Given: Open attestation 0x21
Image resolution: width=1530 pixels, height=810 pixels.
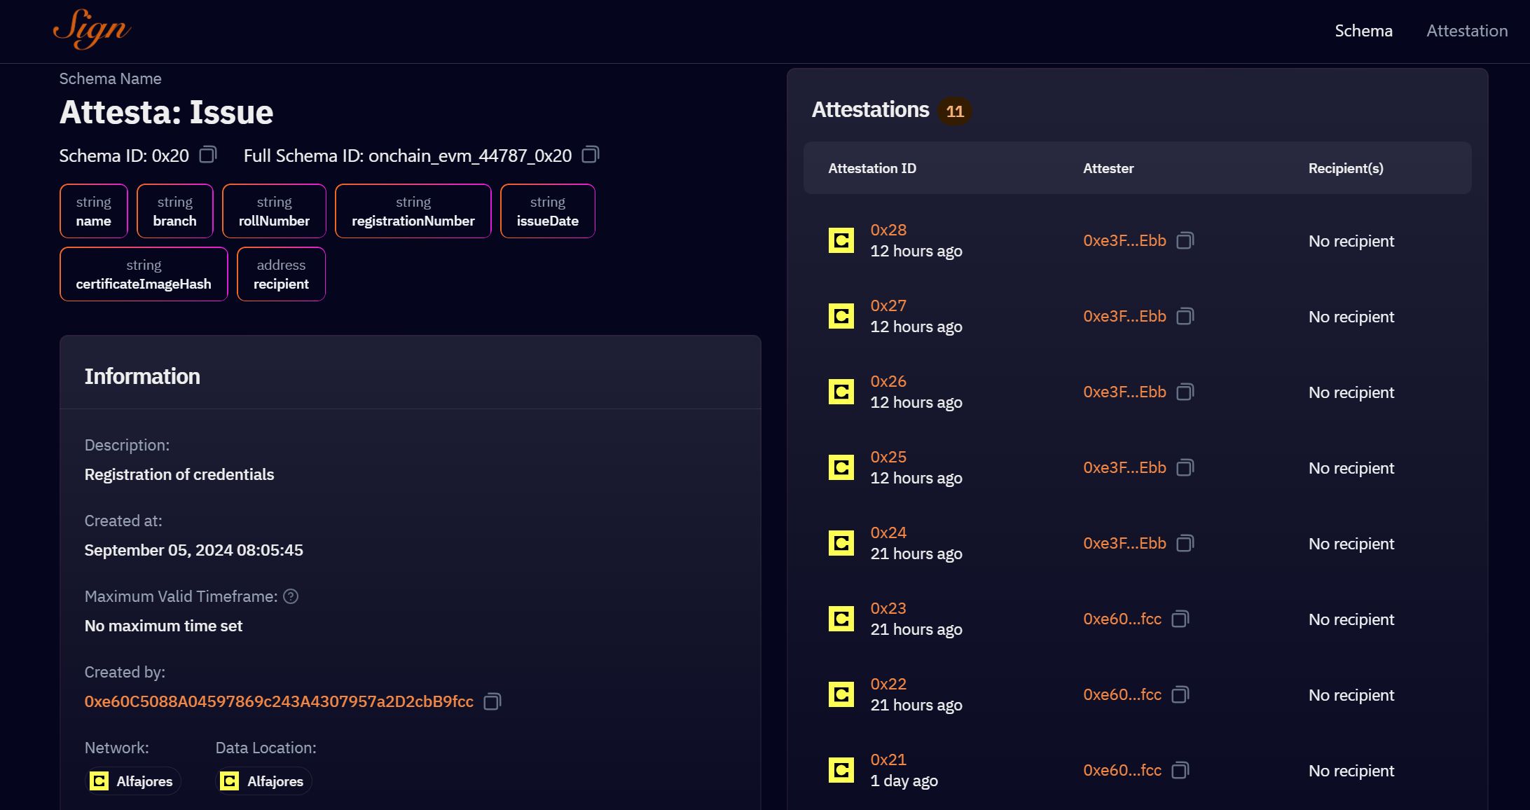Looking at the screenshot, I should [888, 760].
